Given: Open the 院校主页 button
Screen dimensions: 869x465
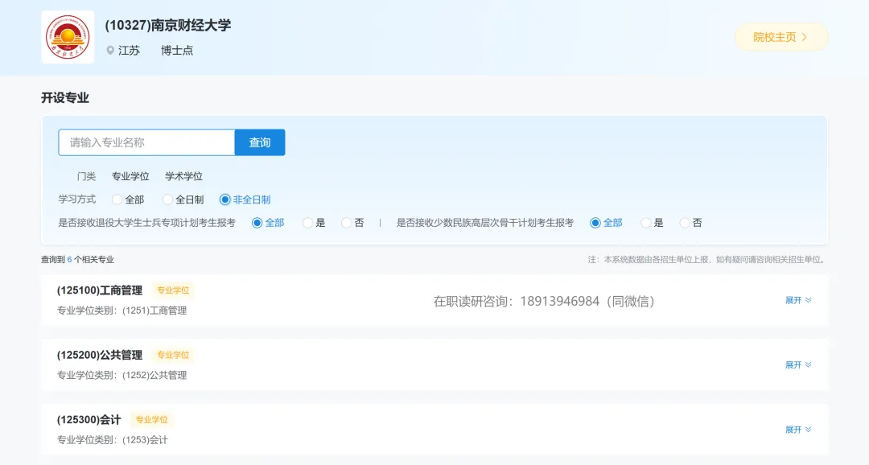Looking at the screenshot, I should click(780, 37).
